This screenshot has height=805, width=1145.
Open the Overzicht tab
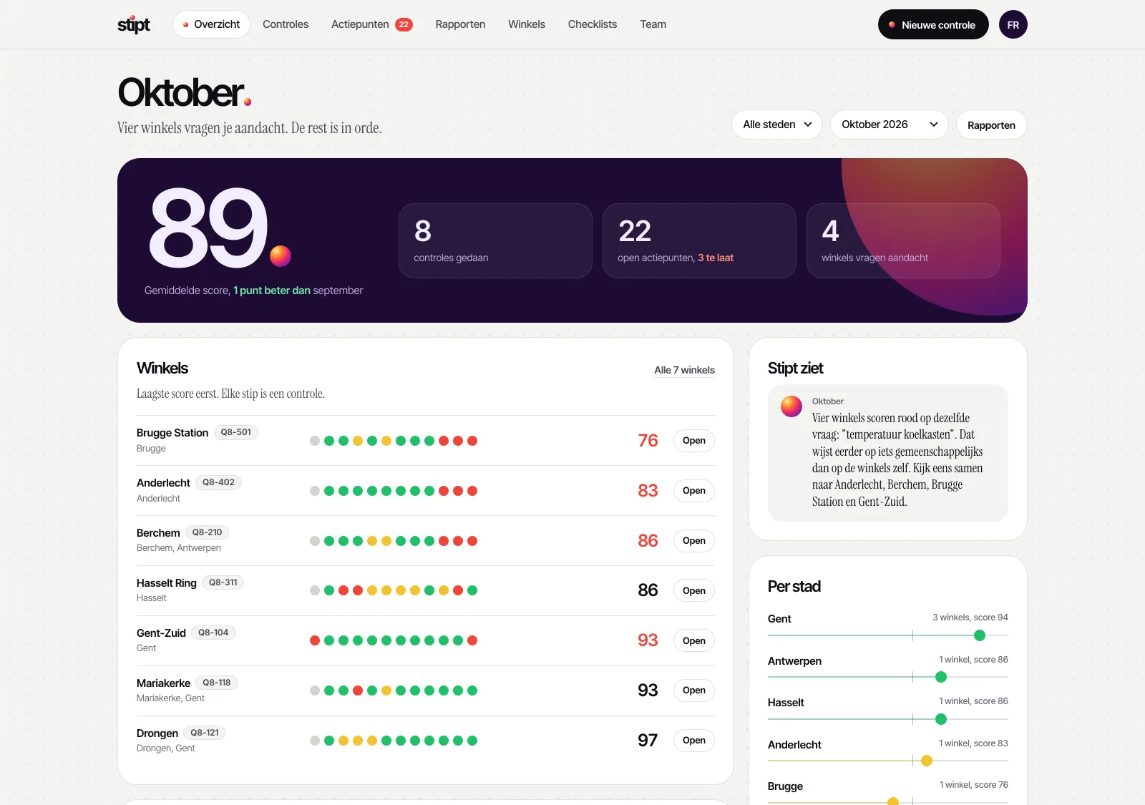[211, 24]
